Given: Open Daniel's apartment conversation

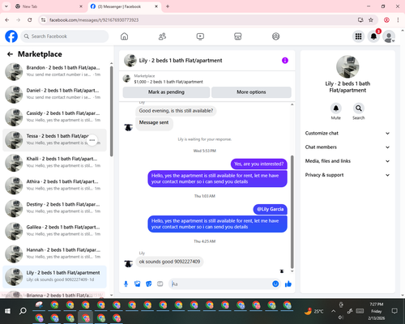Looking at the screenshot, I should point(54,94).
